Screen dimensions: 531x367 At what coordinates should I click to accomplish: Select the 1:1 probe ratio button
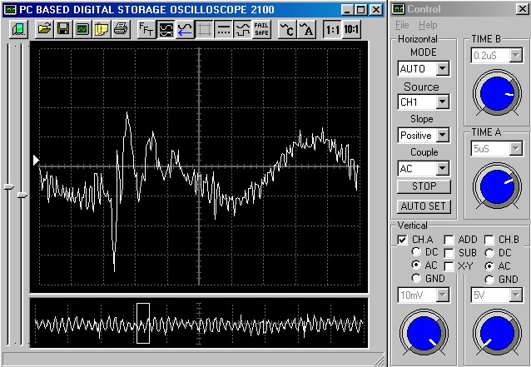click(x=332, y=29)
